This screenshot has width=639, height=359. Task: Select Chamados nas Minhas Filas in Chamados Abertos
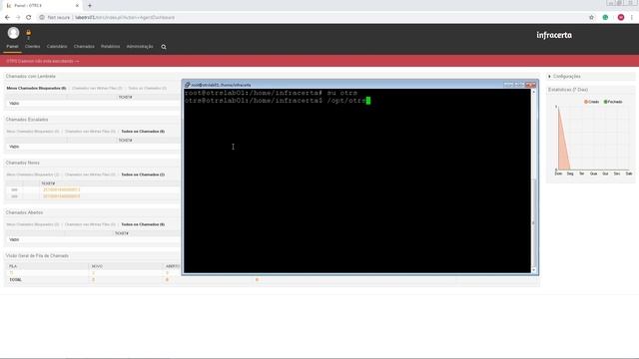tap(90, 224)
